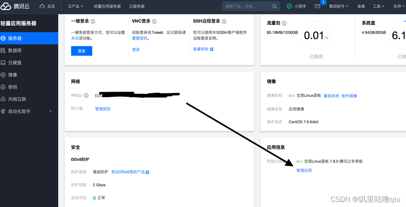Expand the 自动化助手 submenu chevron

(50, 111)
